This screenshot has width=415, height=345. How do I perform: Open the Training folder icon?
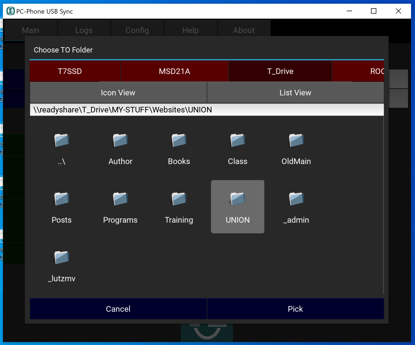(x=179, y=199)
